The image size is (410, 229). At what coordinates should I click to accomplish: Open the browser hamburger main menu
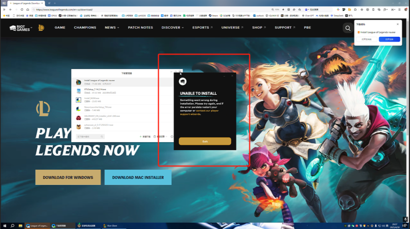click(x=399, y=10)
